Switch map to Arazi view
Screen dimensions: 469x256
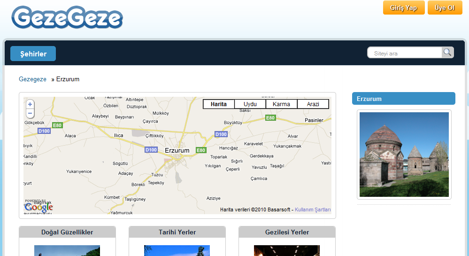point(313,104)
